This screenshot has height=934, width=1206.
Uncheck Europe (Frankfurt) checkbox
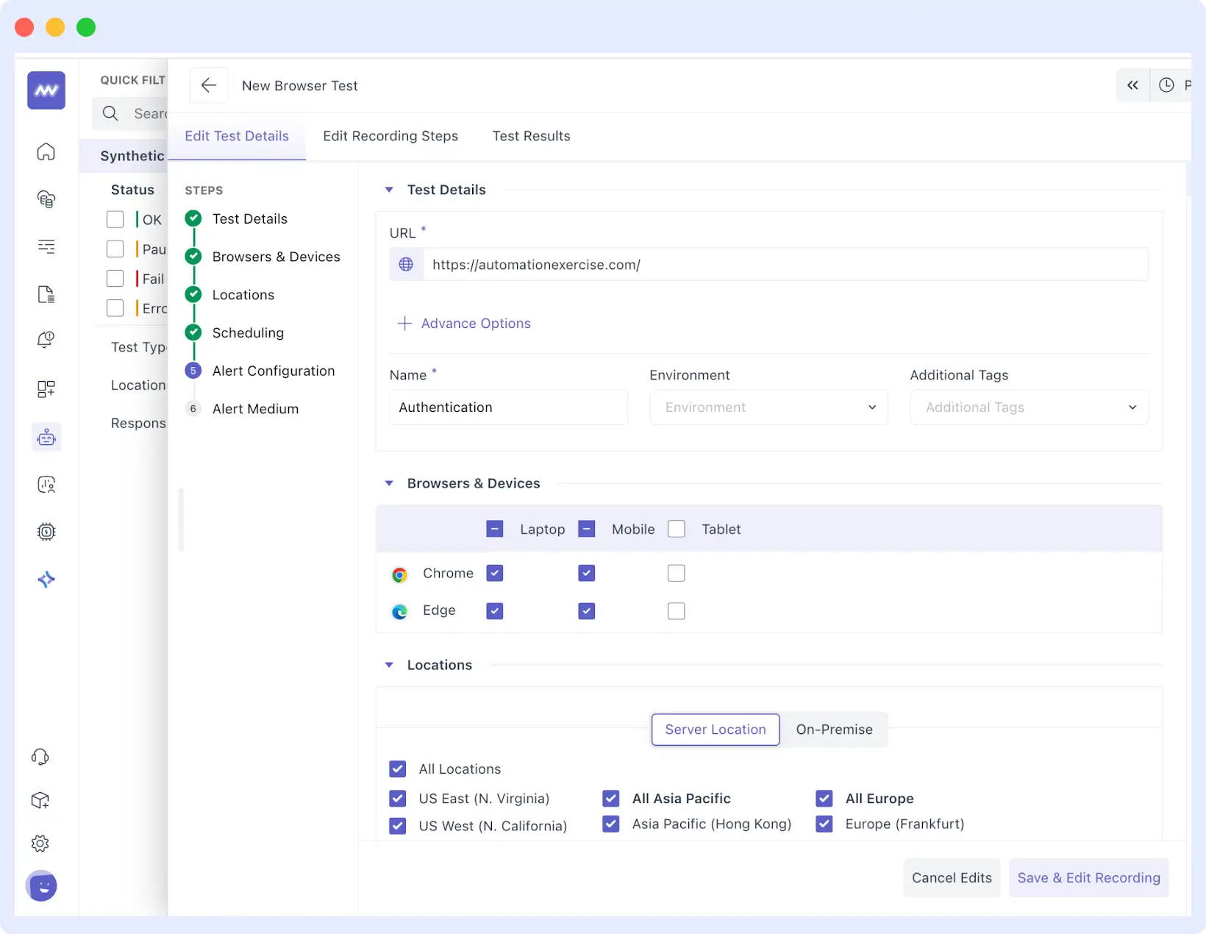824,824
